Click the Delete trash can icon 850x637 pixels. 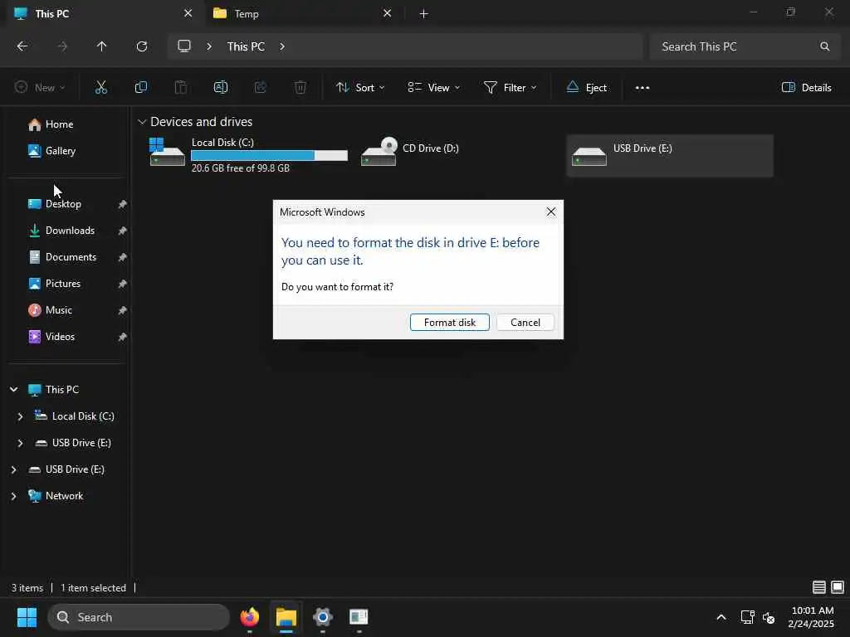pos(300,87)
